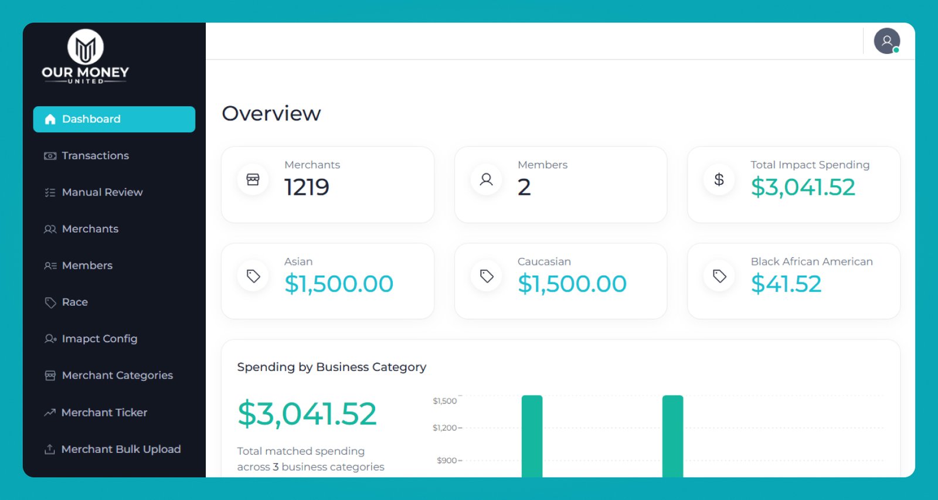
Task: Click the Our Money United logo
Action: pyautogui.click(x=86, y=57)
